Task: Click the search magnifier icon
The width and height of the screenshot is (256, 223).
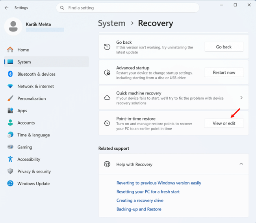Action: pyautogui.click(x=62, y=8)
